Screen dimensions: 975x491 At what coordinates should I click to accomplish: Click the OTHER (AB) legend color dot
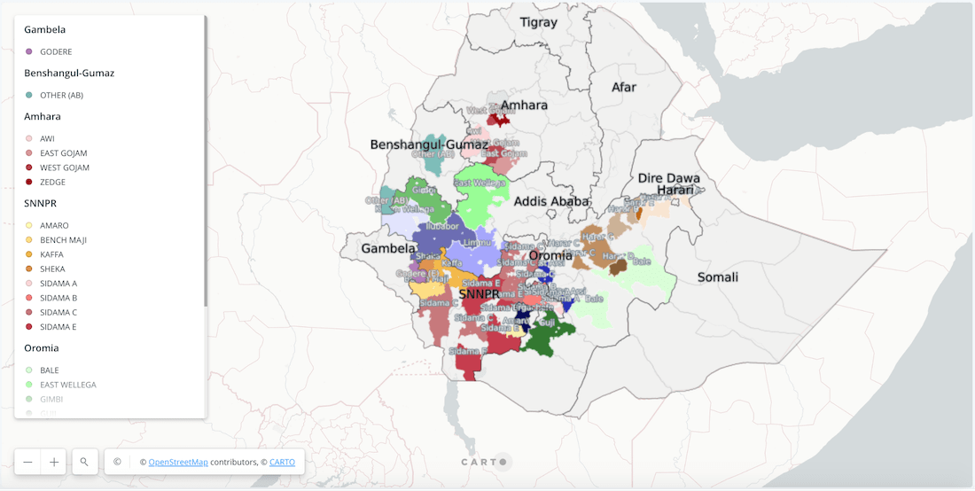[x=28, y=95]
